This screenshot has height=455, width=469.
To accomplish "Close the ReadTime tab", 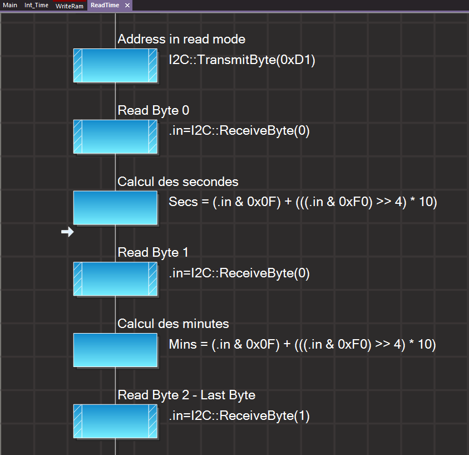I will [x=127, y=5].
